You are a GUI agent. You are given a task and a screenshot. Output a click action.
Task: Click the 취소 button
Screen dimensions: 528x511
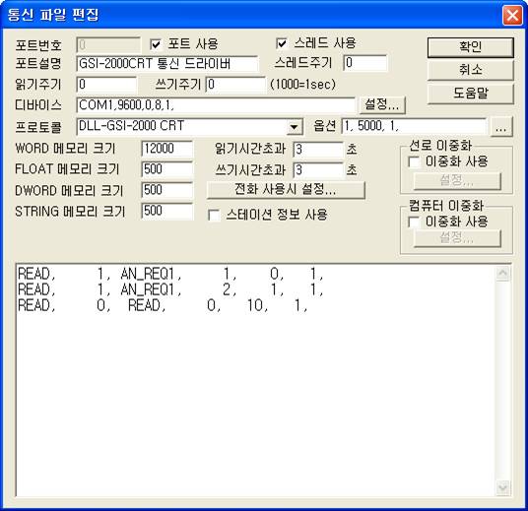pyautogui.click(x=471, y=70)
